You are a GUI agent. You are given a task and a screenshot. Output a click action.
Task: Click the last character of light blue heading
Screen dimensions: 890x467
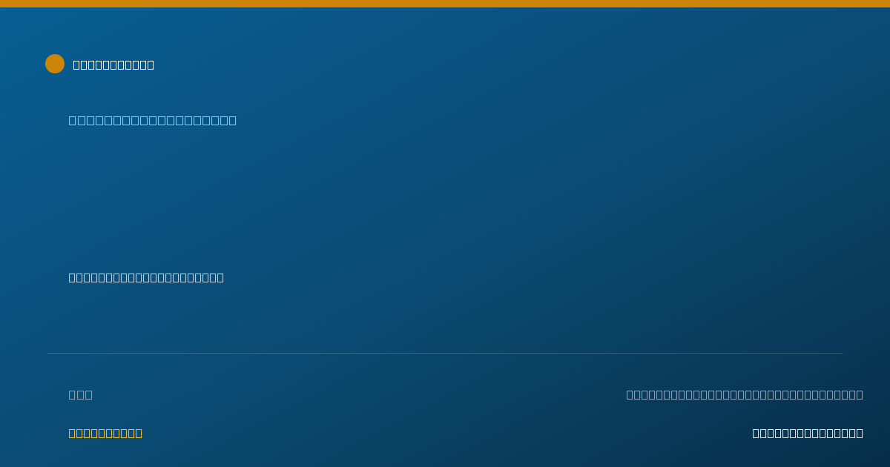tap(233, 120)
